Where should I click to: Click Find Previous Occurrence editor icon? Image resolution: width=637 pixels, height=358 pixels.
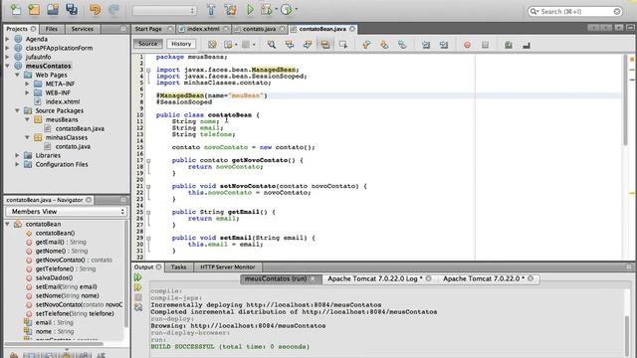pos(290,45)
